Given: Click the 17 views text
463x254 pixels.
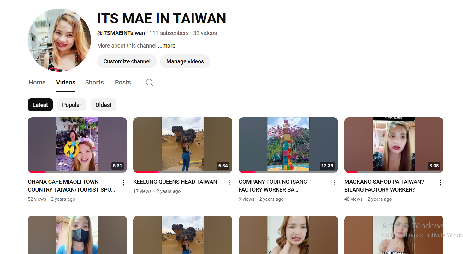Looking at the screenshot, I should (x=142, y=191).
